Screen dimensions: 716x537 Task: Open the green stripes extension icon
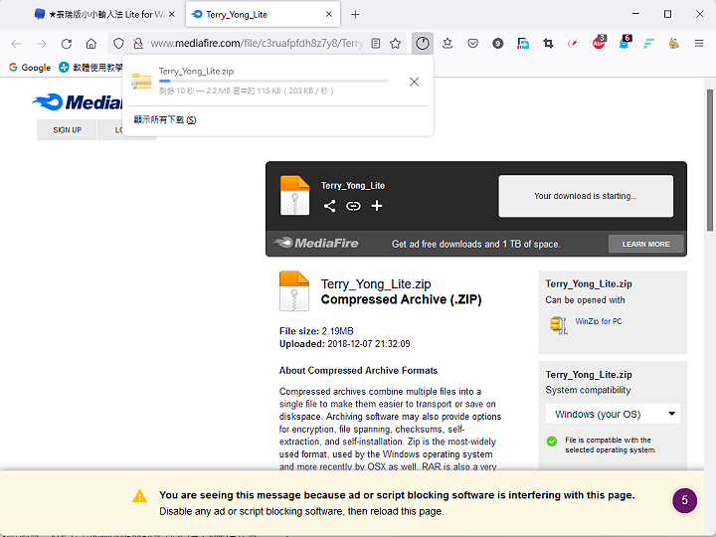648,44
